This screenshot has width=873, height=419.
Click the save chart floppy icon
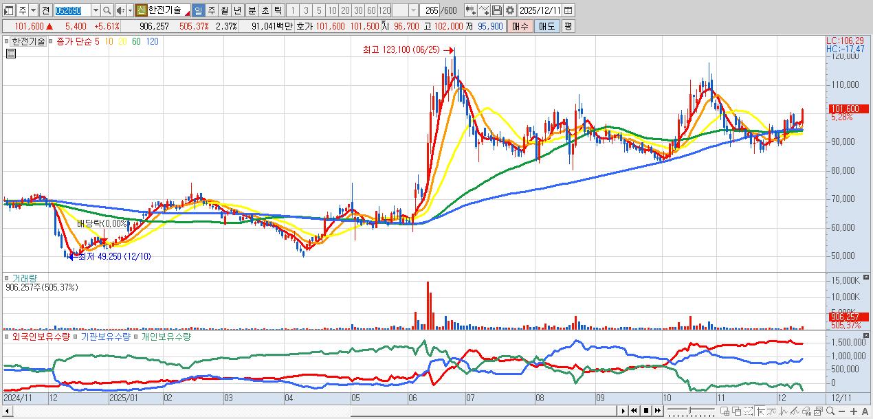pos(496,10)
